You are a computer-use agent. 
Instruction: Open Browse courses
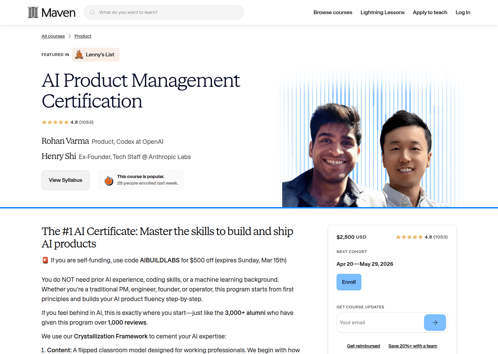click(x=333, y=12)
